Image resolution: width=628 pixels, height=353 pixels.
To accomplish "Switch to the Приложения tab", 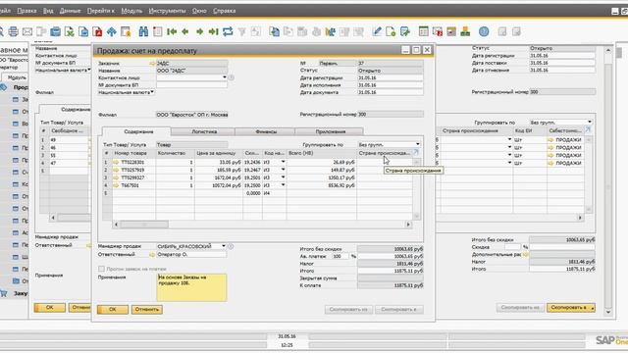I will pyautogui.click(x=330, y=131).
